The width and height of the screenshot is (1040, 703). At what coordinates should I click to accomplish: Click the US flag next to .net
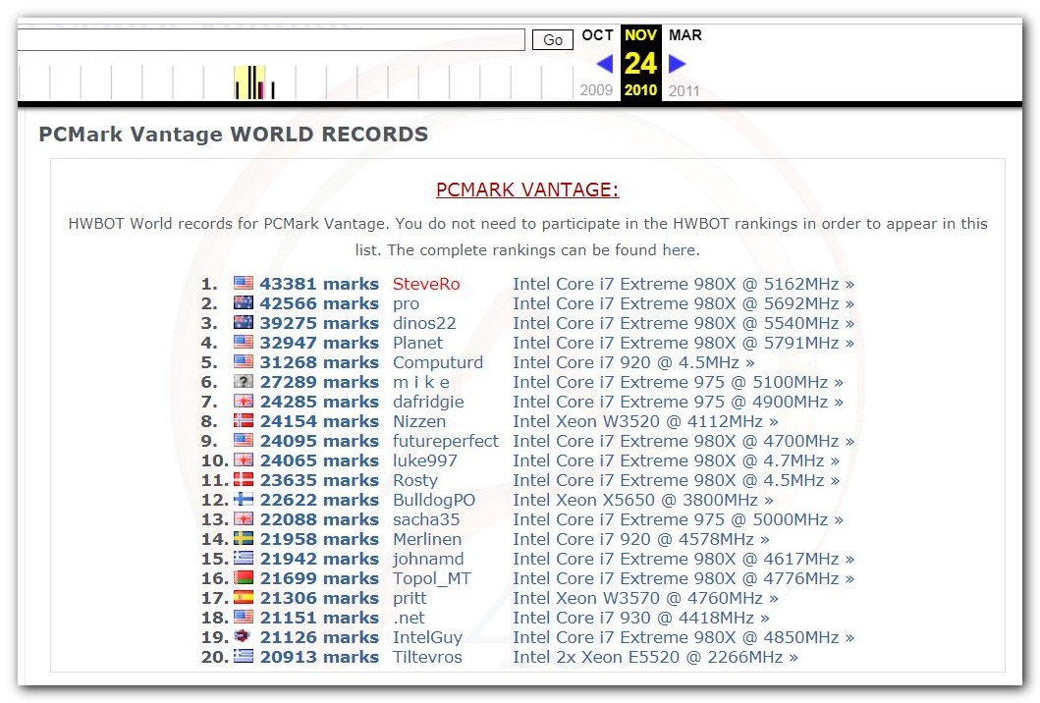(x=244, y=618)
